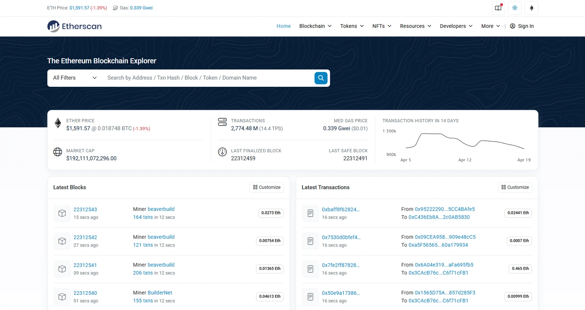Open transaction 0x50e9a17386...
Image resolution: width=585 pixels, height=310 pixels.
(x=341, y=293)
